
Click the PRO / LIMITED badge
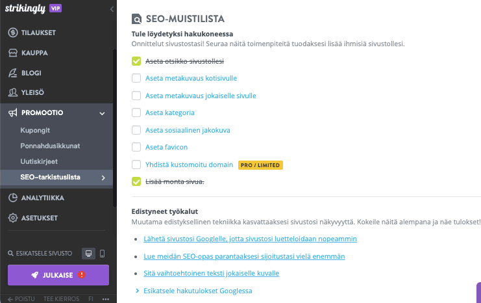(260, 165)
